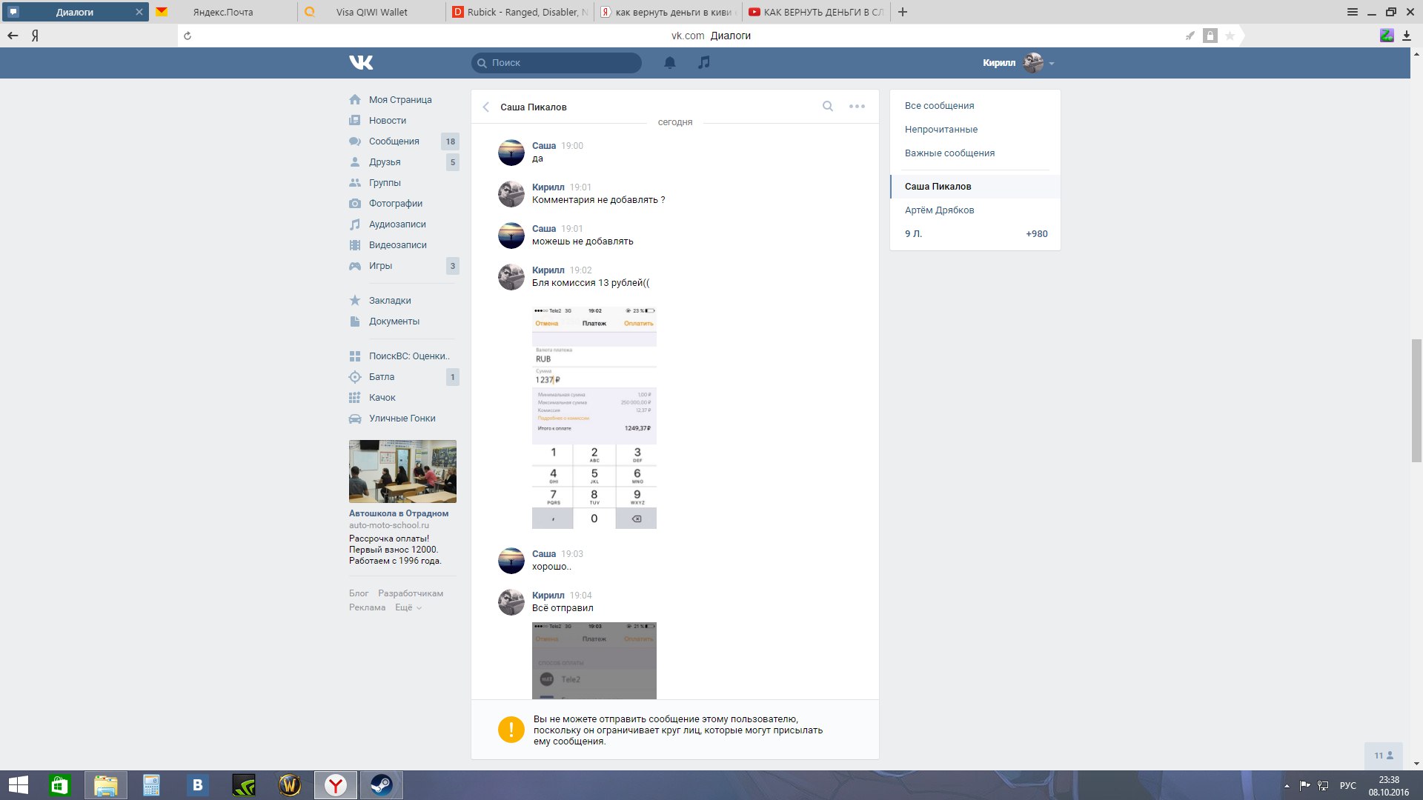Click the VK logo in header
The width and height of the screenshot is (1423, 800).
click(x=361, y=63)
